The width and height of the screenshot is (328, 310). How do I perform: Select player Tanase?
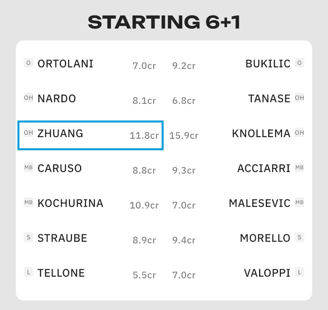coord(269,98)
